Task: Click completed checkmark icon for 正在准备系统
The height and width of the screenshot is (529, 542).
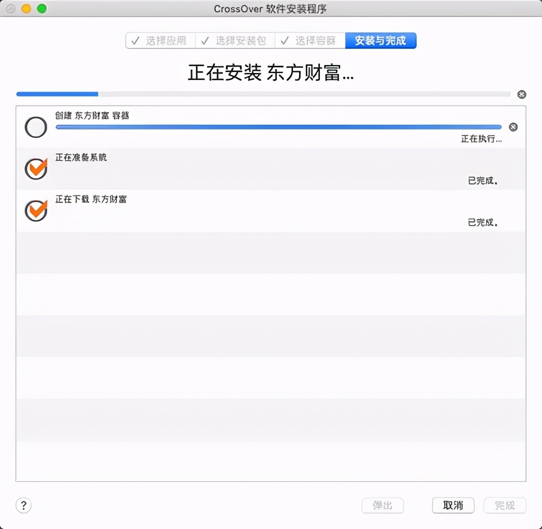Action: [36, 168]
